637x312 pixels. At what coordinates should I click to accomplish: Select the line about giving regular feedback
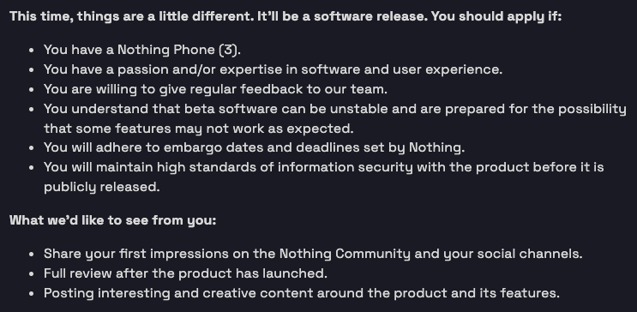(215, 89)
